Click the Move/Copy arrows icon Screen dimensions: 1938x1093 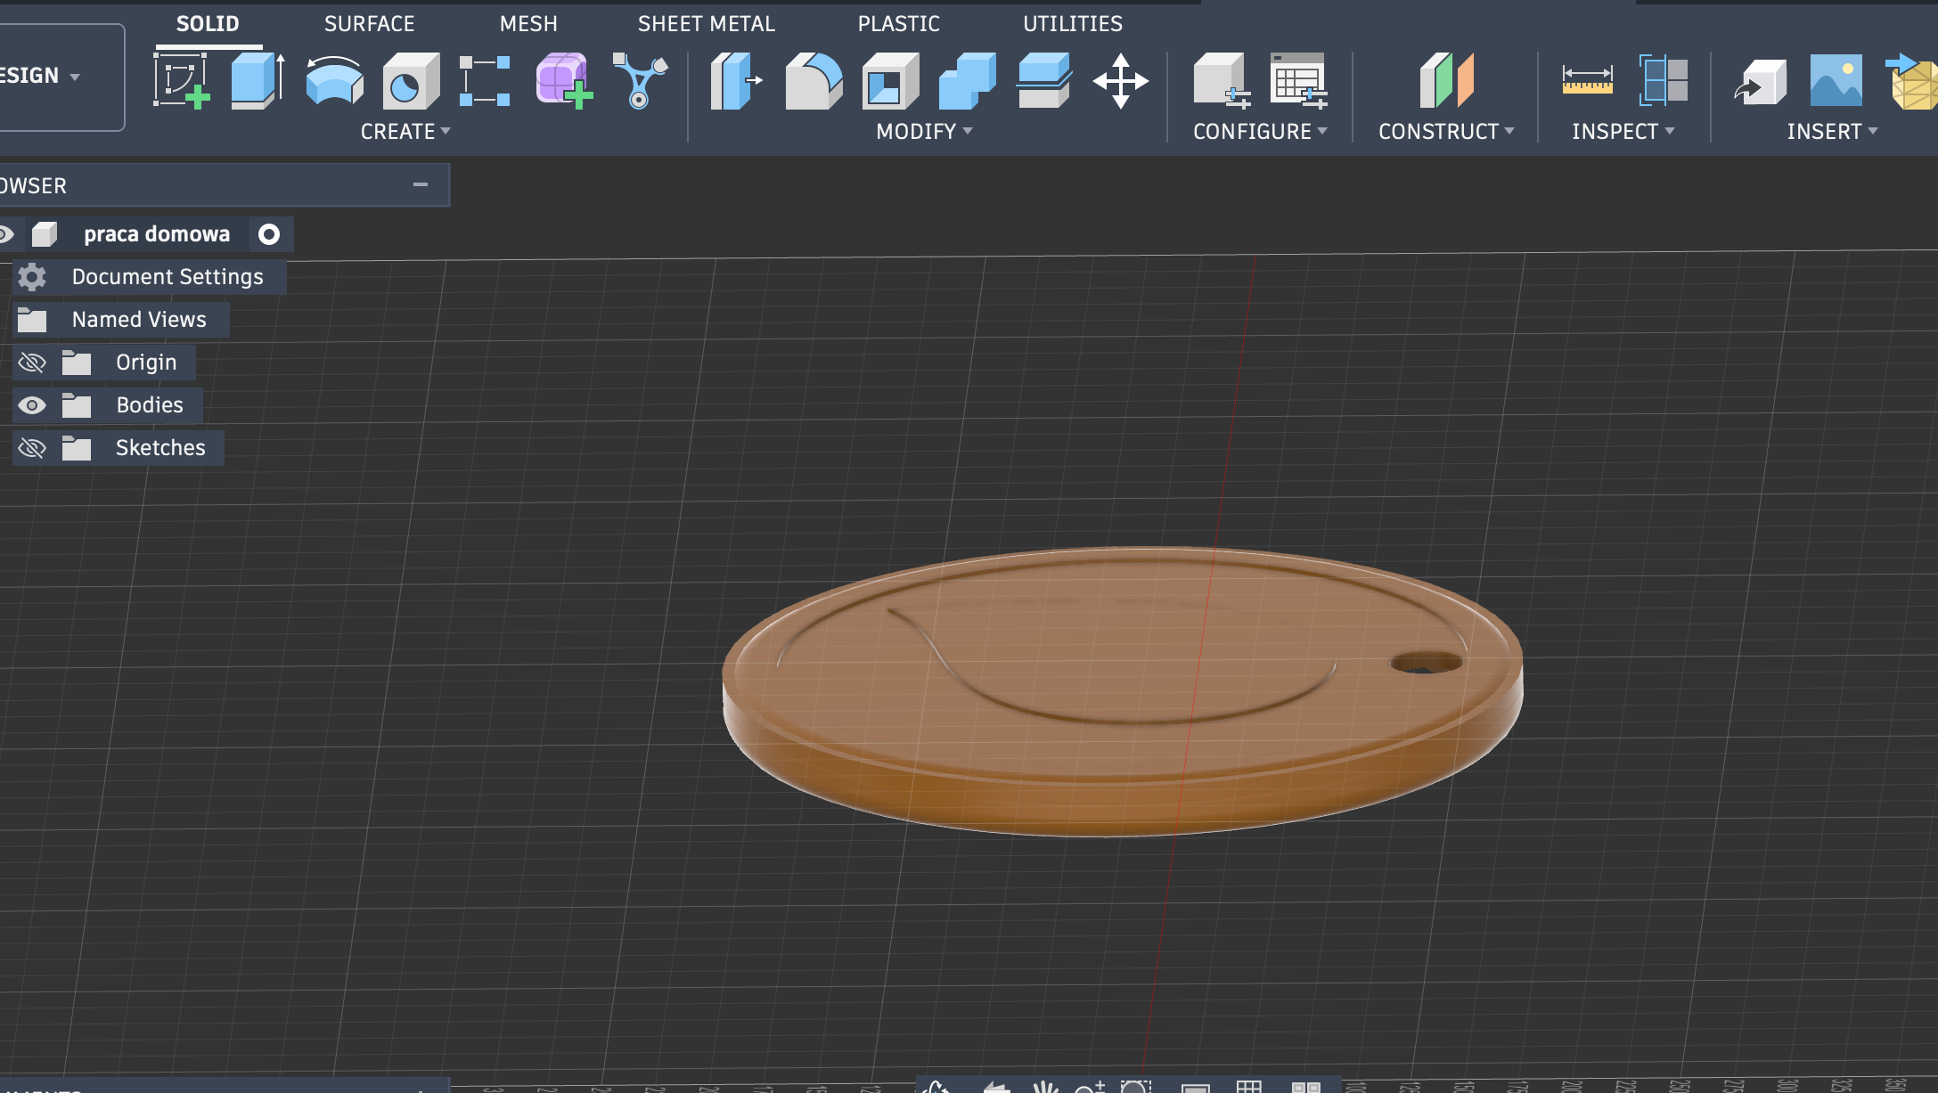[x=1120, y=81]
